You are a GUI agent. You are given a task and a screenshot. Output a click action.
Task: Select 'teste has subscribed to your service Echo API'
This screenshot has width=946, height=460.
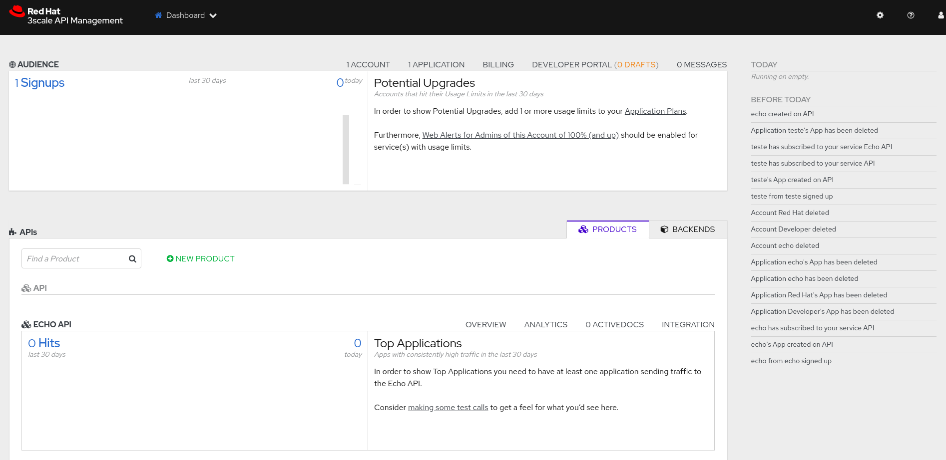(x=821, y=147)
